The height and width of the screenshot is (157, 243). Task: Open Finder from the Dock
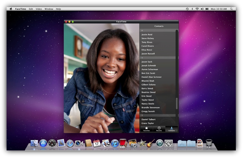pos(34,143)
